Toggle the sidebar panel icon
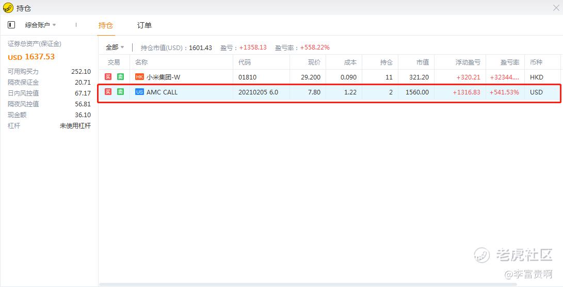 tap(11, 25)
